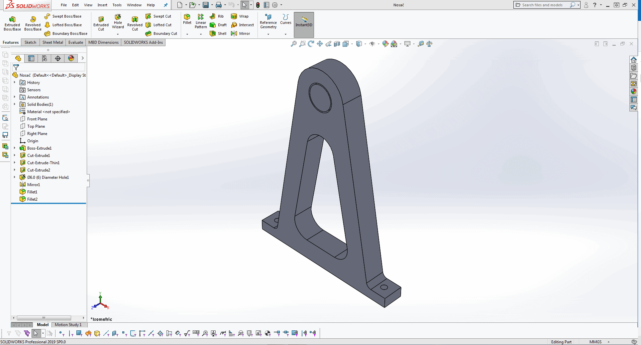Viewport: 641px width, 345px height.
Task: Select Swept Cut feature
Action: pyautogui.click(x=159, y=16)
